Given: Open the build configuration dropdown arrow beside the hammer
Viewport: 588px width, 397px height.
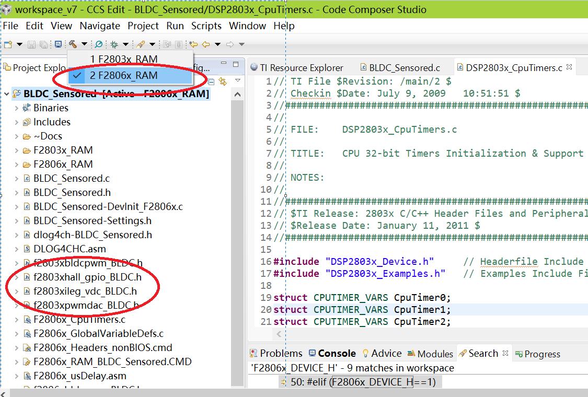Looking at the screenshot, I should point(84,44).
